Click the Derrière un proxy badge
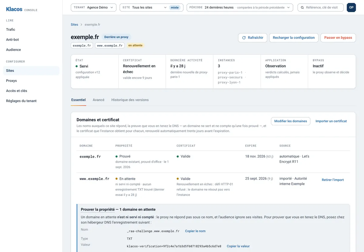This screenshot has height=252, width=364. [116, 37]
